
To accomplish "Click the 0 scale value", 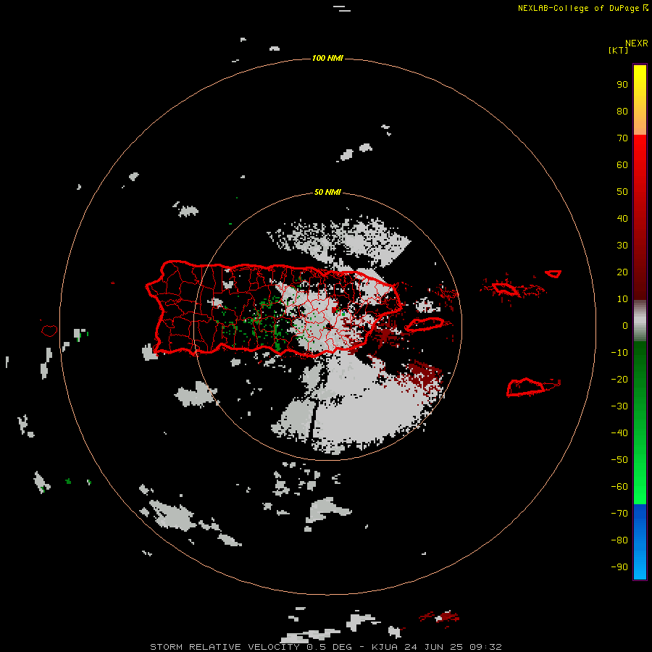I will tap(625, 326).
